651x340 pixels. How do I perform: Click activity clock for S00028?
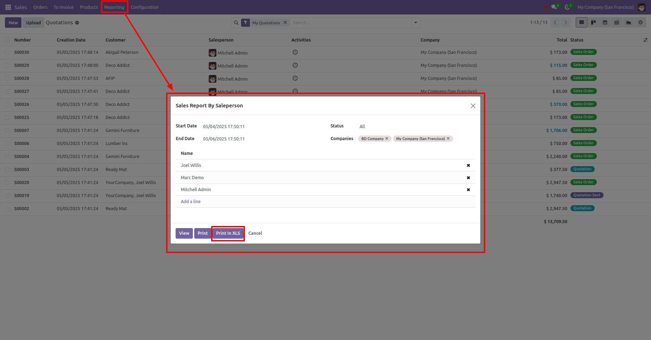point(295,78)
